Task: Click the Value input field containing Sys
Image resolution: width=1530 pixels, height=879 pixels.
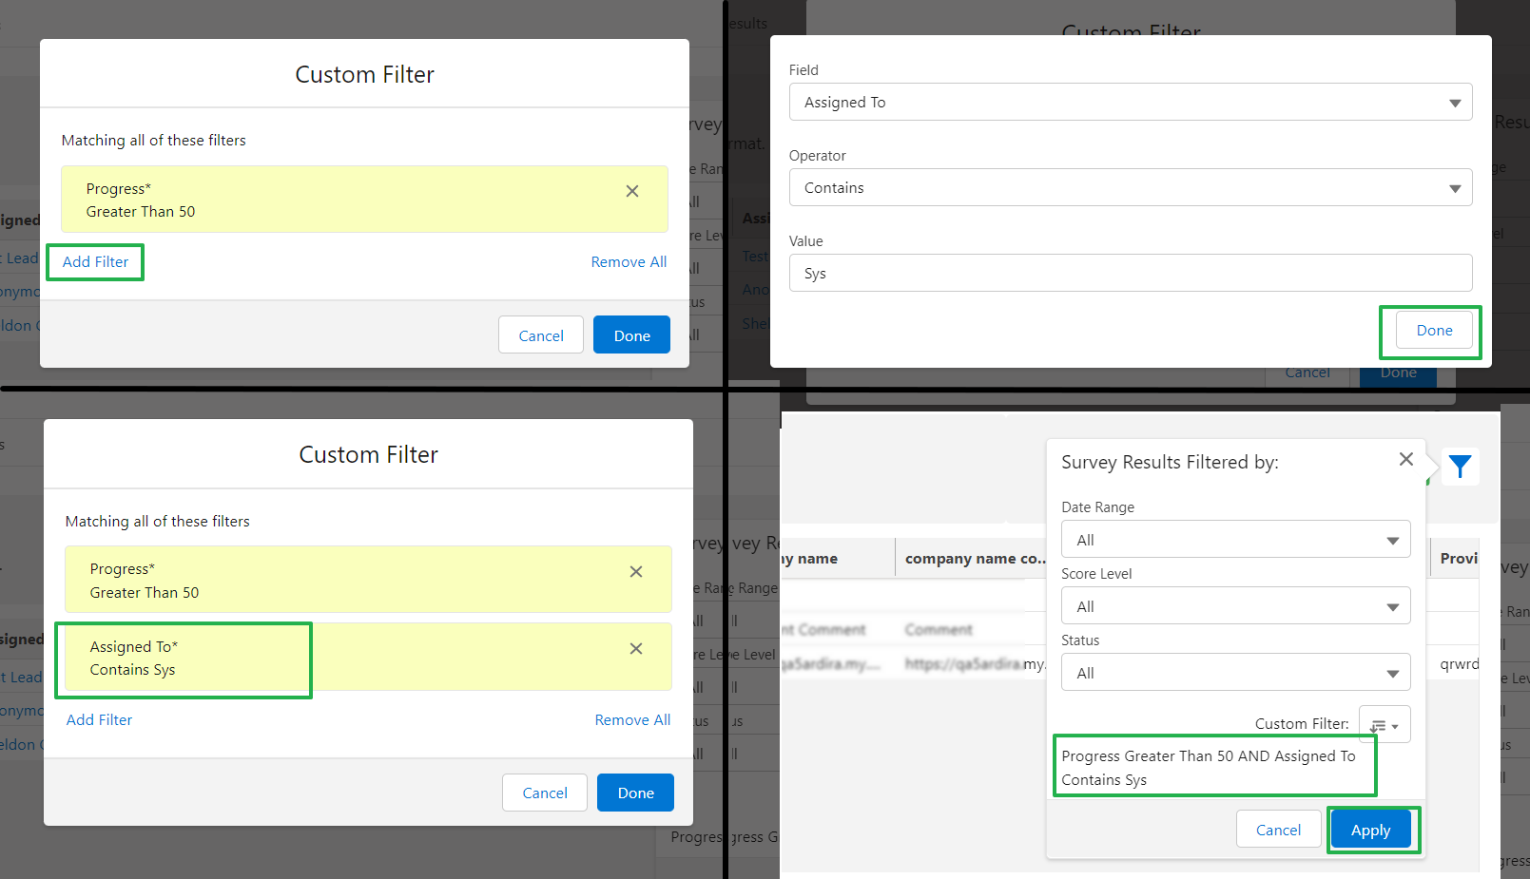Action: [x=1130, y=274]
